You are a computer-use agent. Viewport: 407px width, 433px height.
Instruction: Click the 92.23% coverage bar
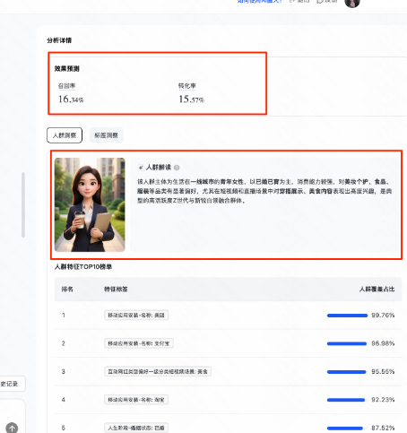[346, 400]
